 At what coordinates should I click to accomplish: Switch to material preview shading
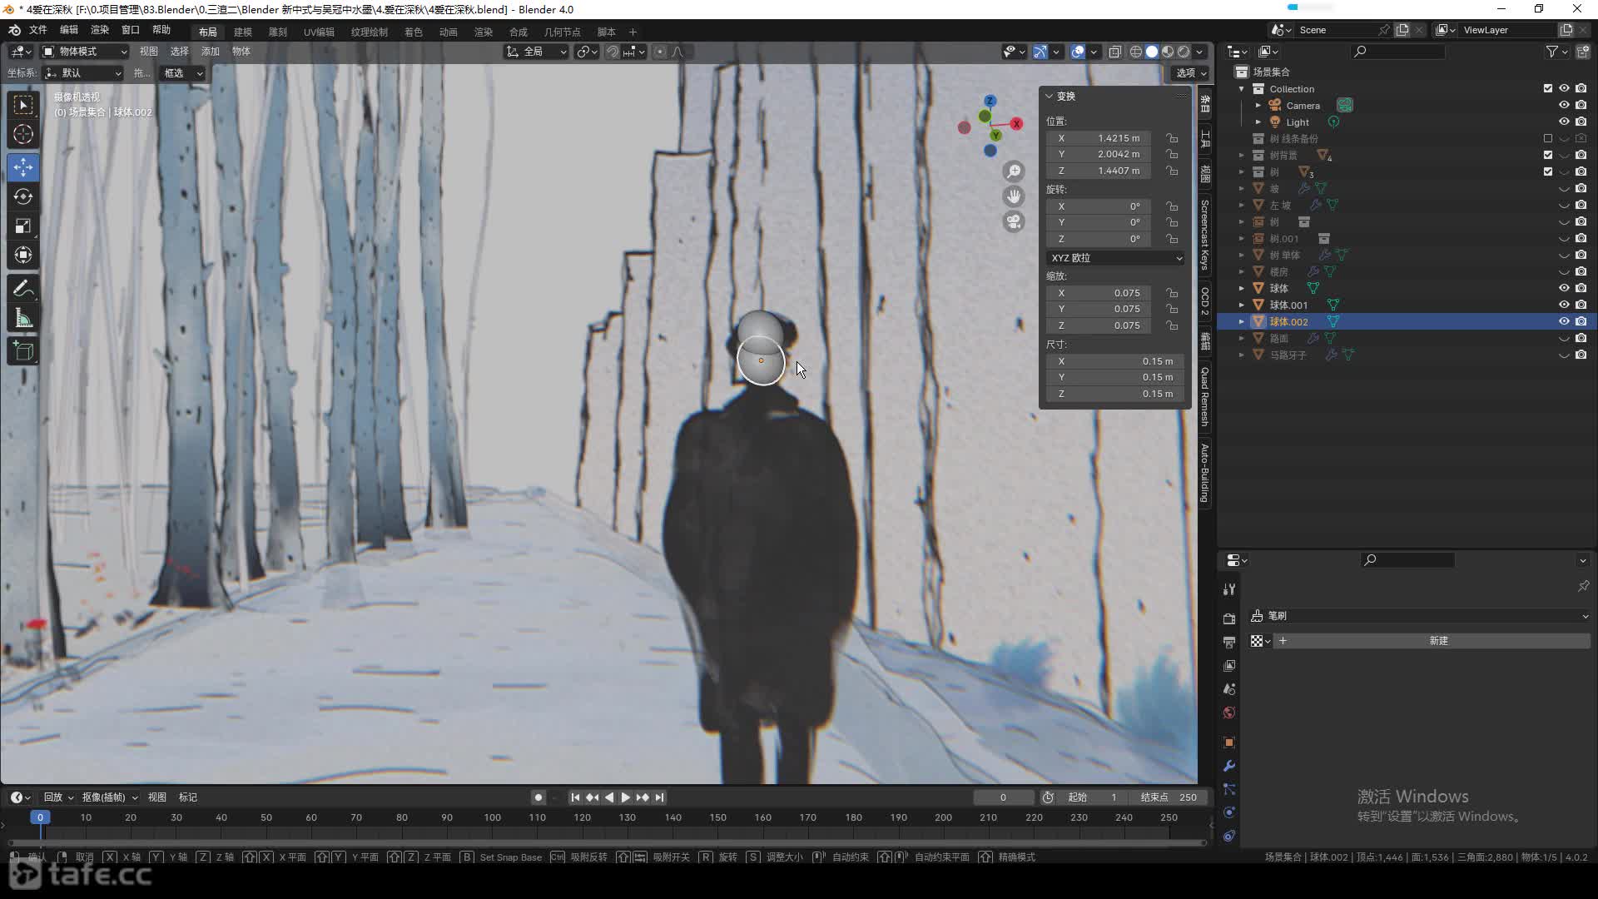pyautogui.click(x=1168, y=52)
